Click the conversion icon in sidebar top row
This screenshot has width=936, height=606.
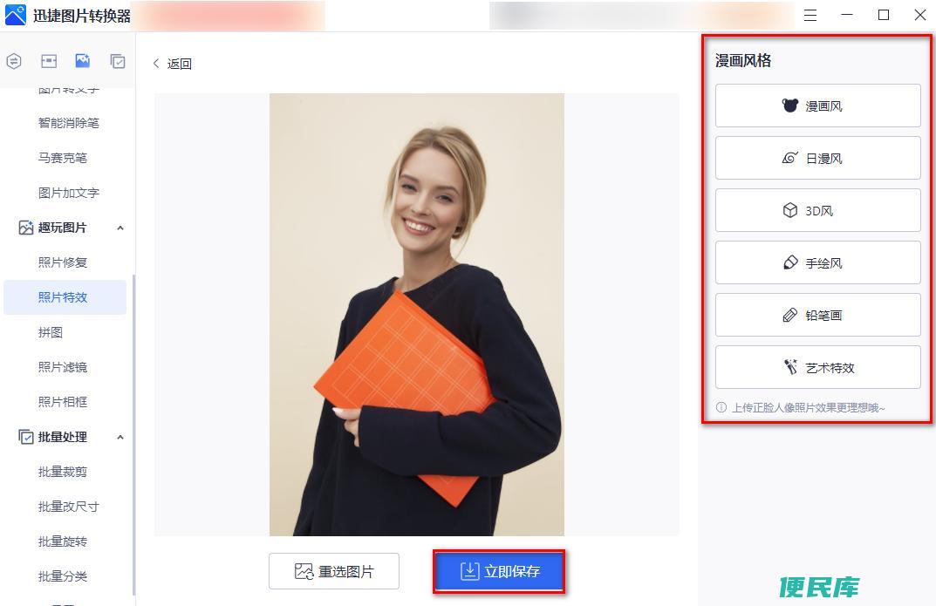[x=14, y=61]
